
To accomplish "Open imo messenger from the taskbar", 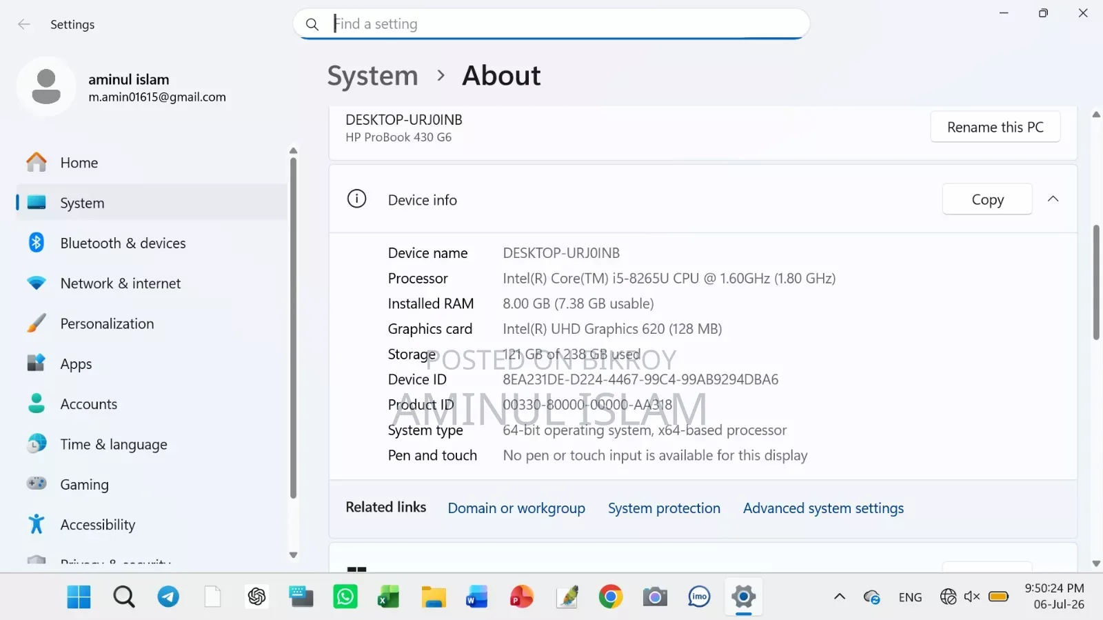I will click(699, 597).
